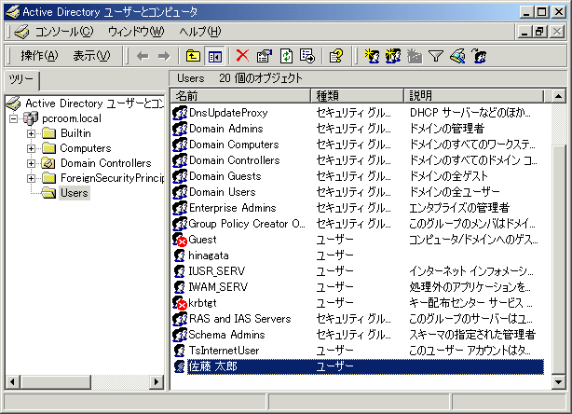Click the green Refresh toolbar icon
572x414 pixels.
[x=286, y=56]
